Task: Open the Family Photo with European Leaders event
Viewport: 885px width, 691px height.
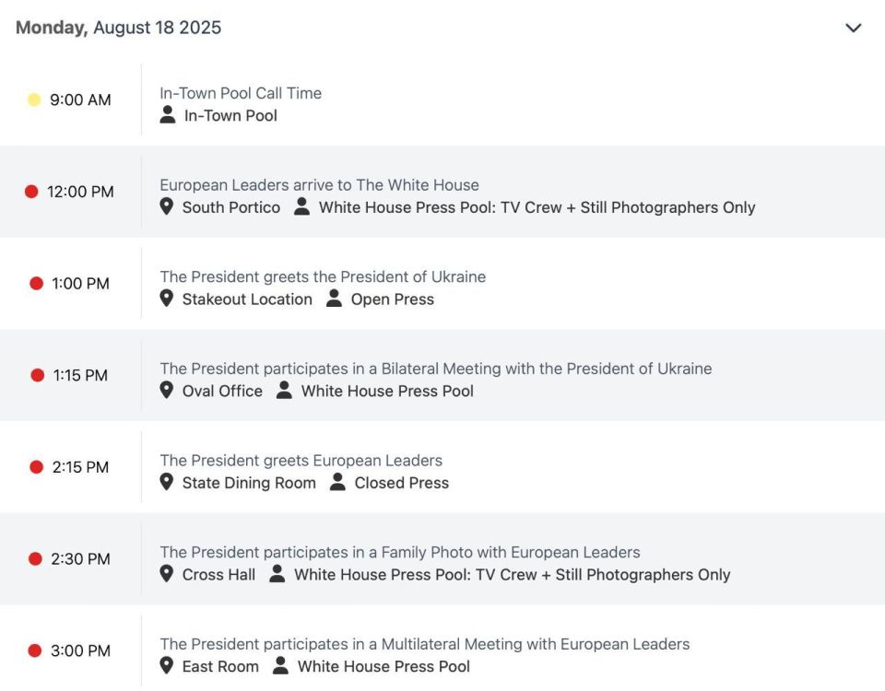Action: (x=399, y=552)
